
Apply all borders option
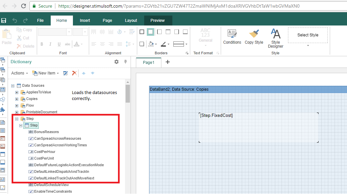tap(142, 32)
